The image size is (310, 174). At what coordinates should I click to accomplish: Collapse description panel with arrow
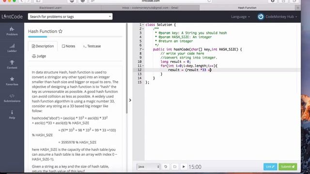pyautogui.click(x=130, y=100)
